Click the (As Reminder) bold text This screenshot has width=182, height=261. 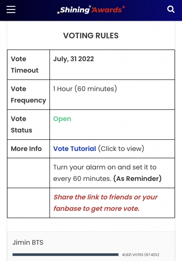click(x=137, y=179)
